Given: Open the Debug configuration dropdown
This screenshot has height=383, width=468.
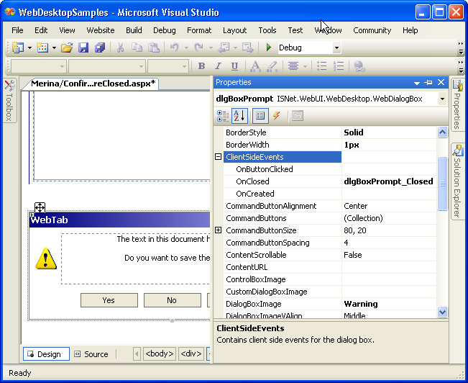Looking at the screenshot, I should click(336, 48).
